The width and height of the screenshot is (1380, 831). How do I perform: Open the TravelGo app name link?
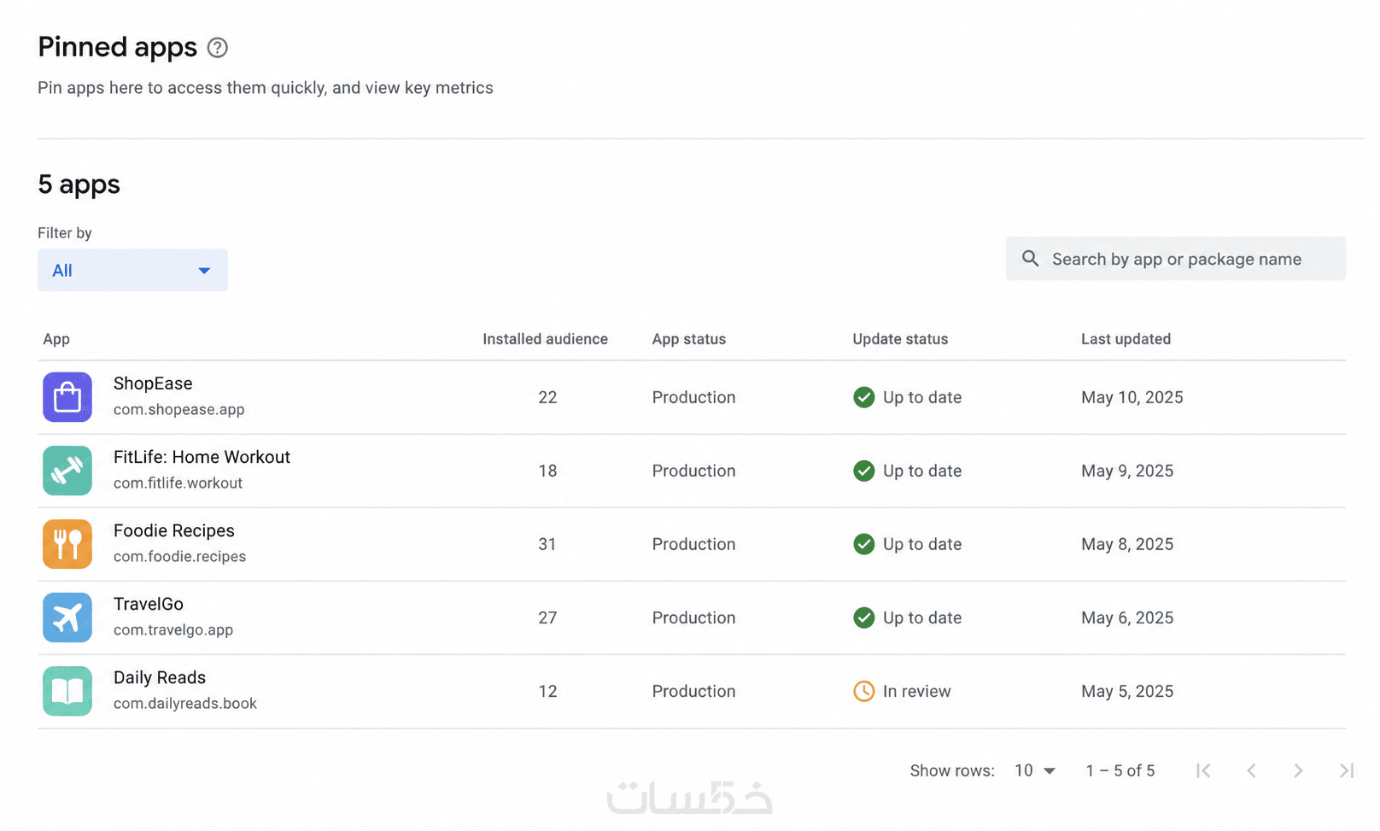point(149,604)
